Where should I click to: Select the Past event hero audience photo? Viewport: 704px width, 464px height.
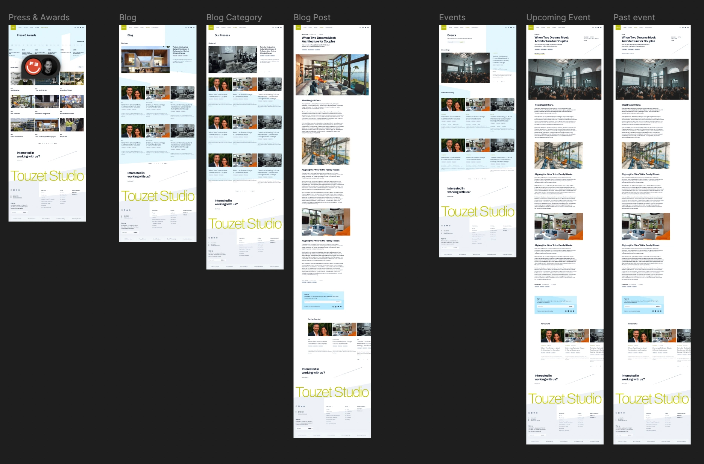[x=652, y=79]
